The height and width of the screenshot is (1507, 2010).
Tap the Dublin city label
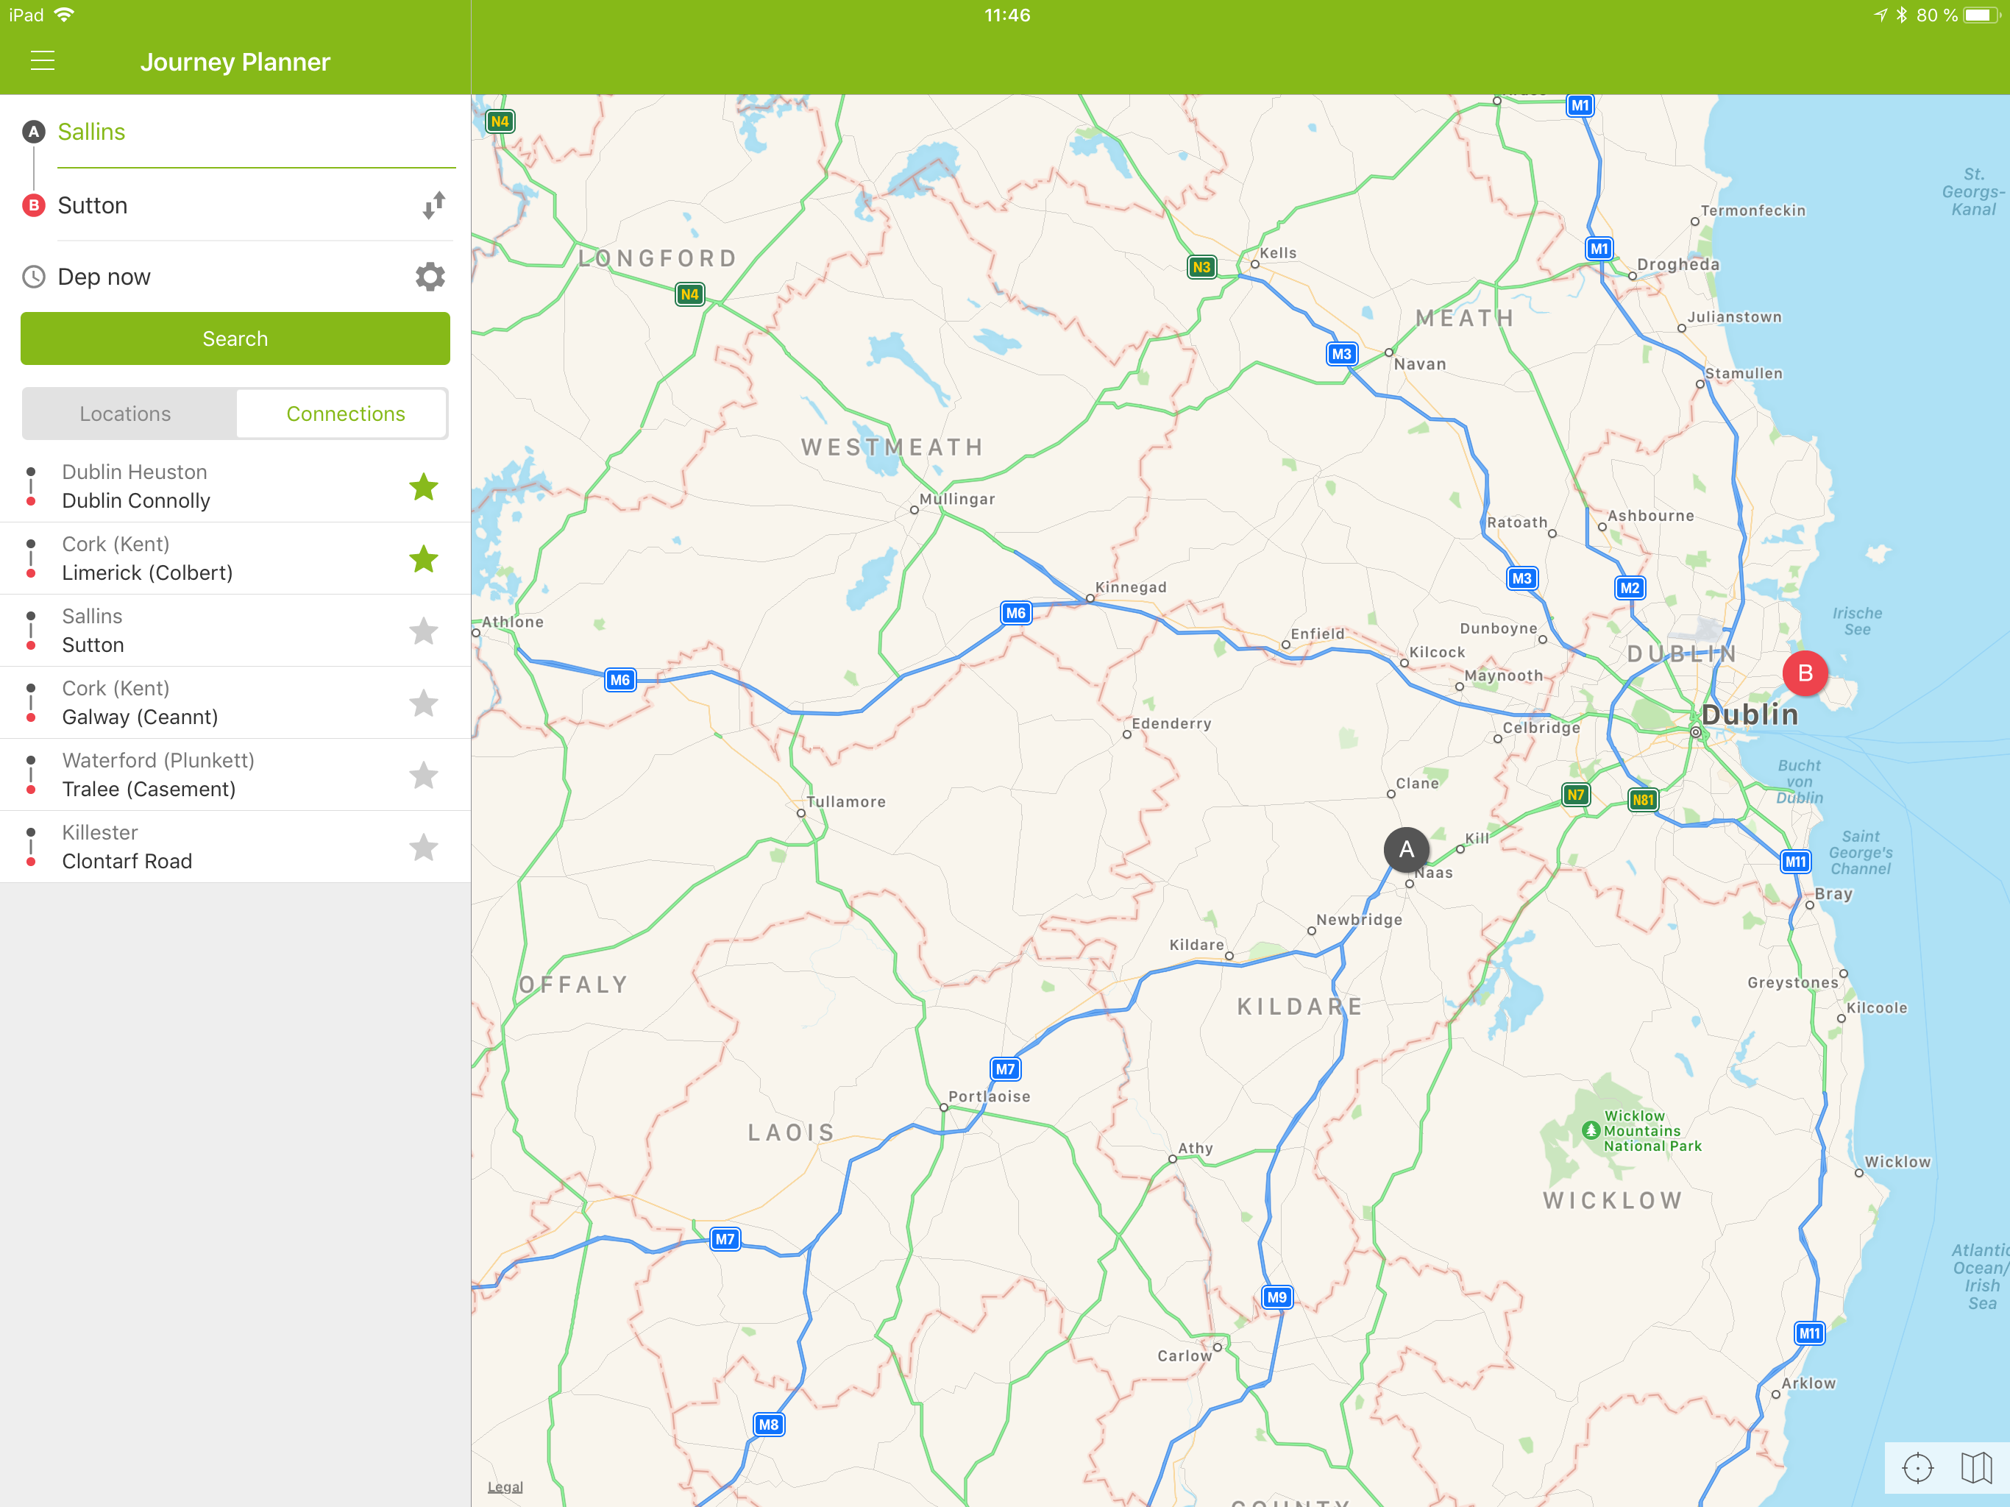click(1750, 715)
